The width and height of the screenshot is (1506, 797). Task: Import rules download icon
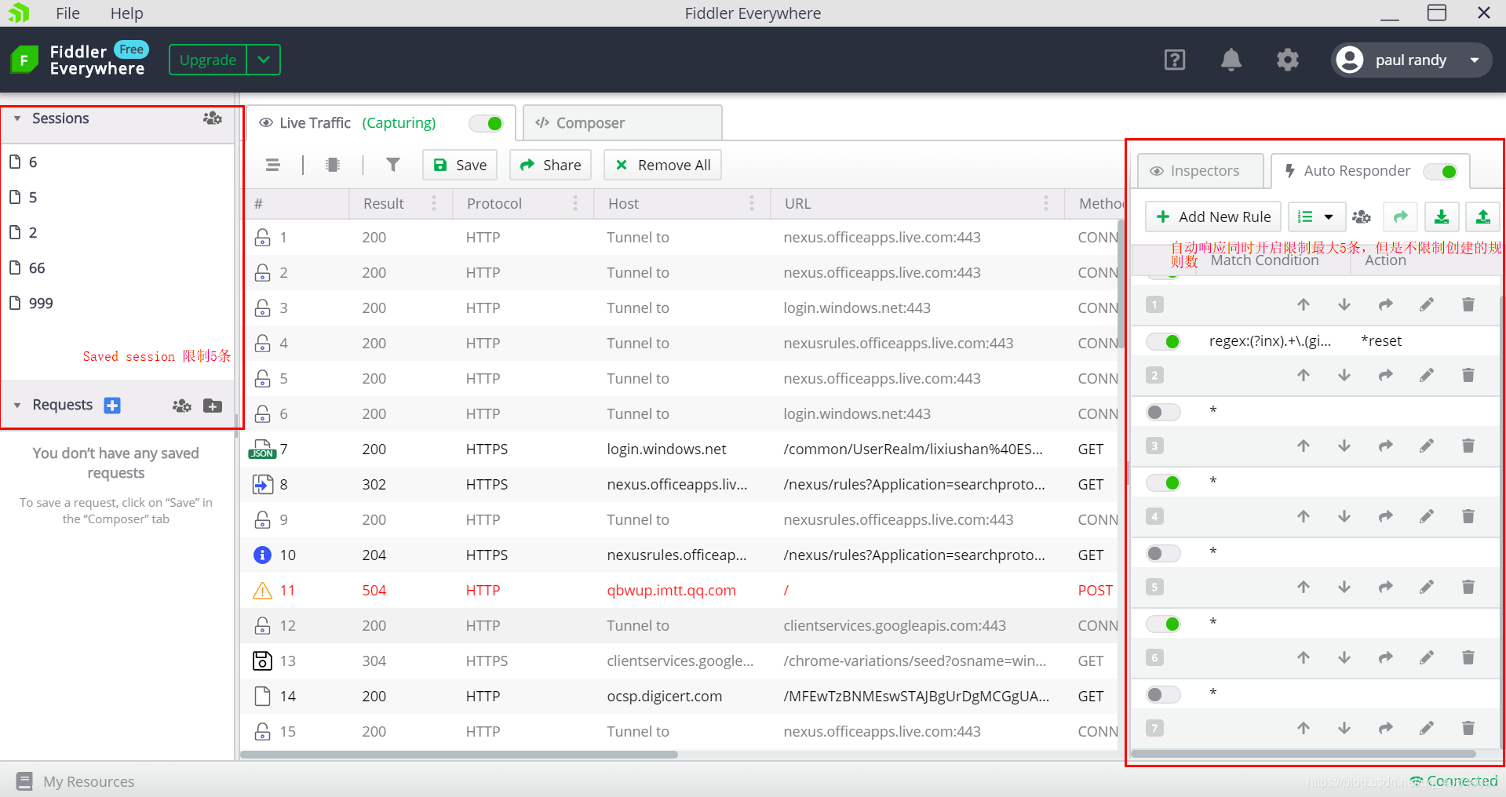(1442, 217)
